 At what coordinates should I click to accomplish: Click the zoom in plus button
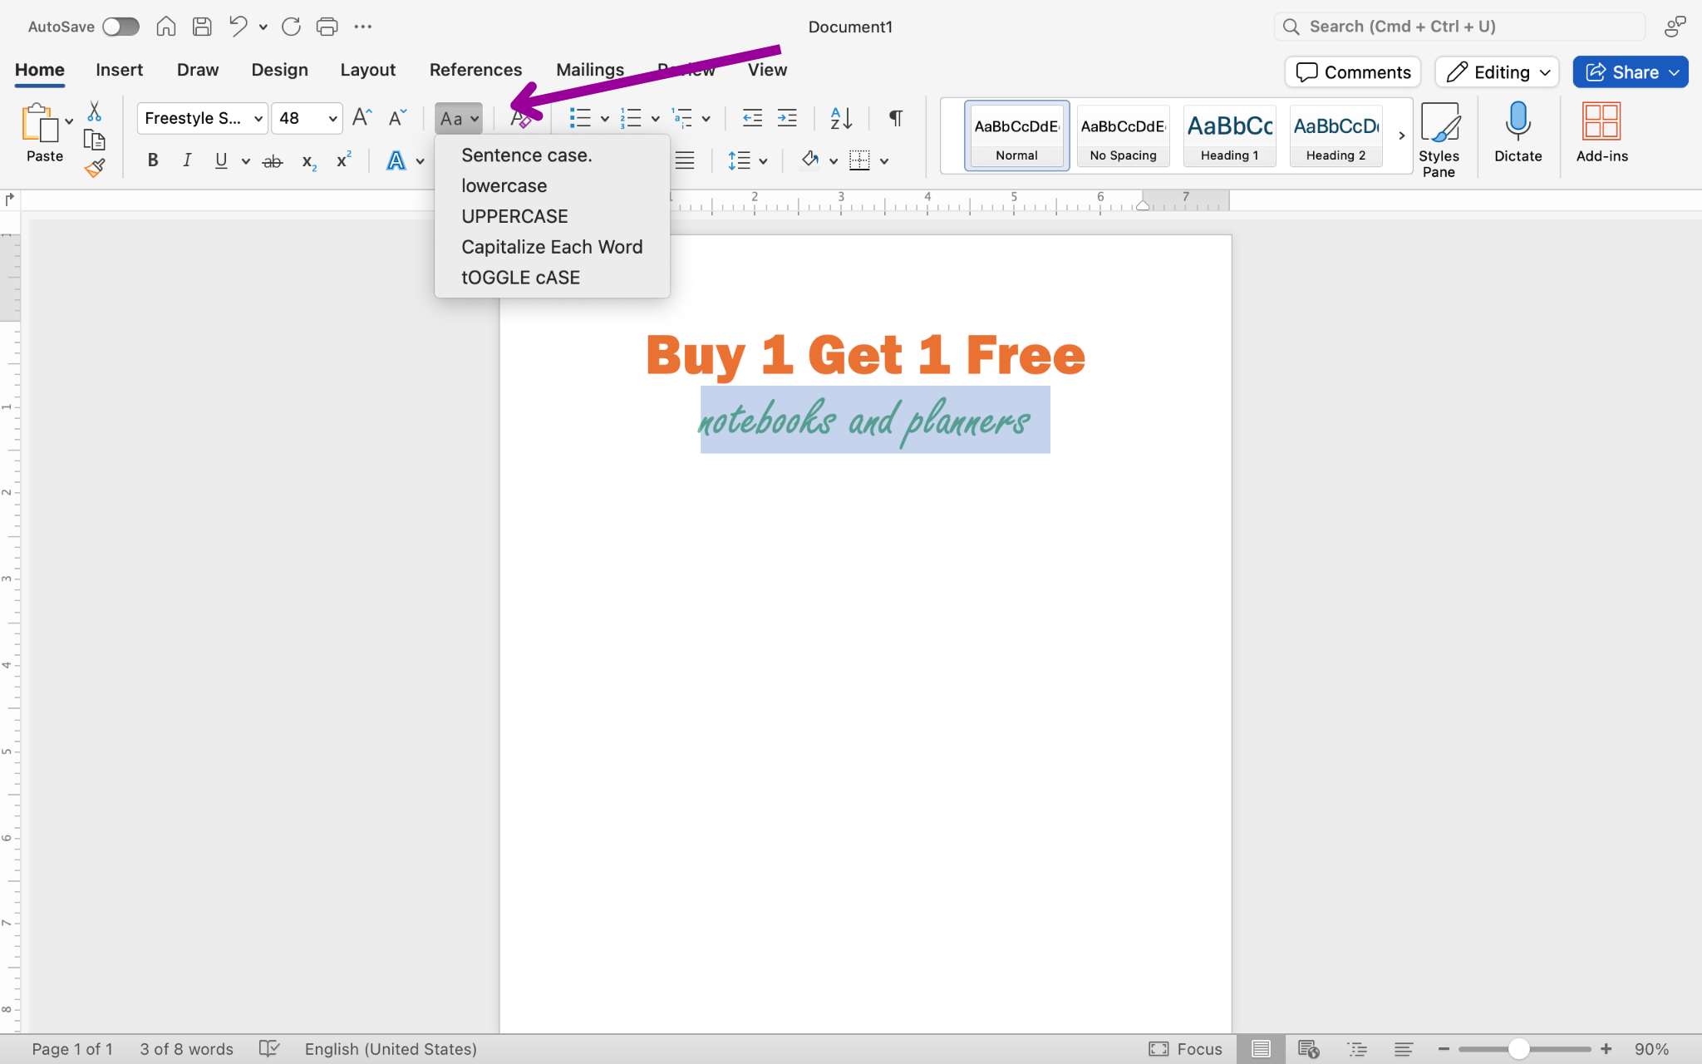1606,1049
